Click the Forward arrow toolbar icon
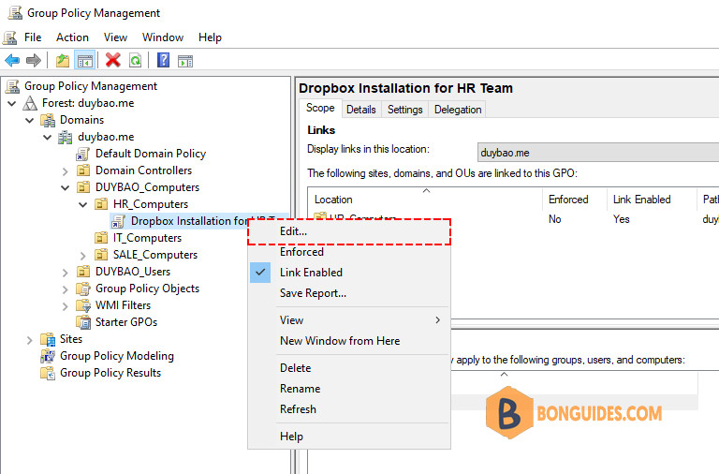Image resolution: width=719 pixels, height=474 pixels. [34, 60]
